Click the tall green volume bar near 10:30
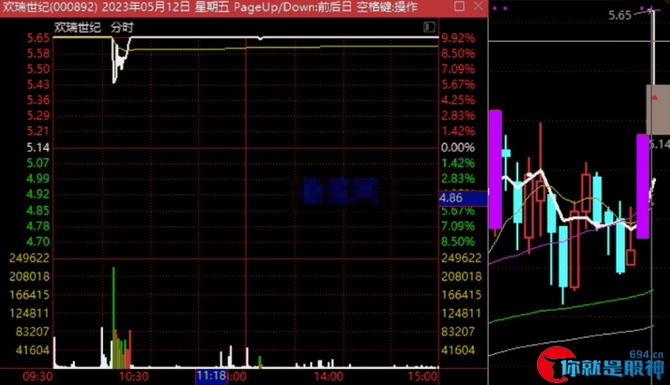Viewport: 670px width, 385px height. pos(114,318)
